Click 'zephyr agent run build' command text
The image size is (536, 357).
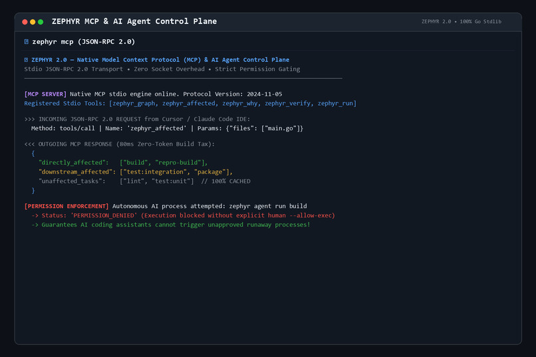tap(268, 206)
